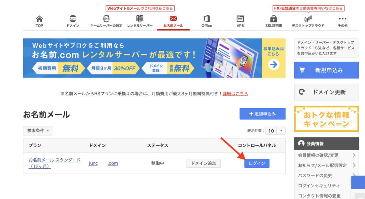Open the おトクな情報 キャンペーン banner
This screenshot has width=365, height=199.
coord(327,119)
